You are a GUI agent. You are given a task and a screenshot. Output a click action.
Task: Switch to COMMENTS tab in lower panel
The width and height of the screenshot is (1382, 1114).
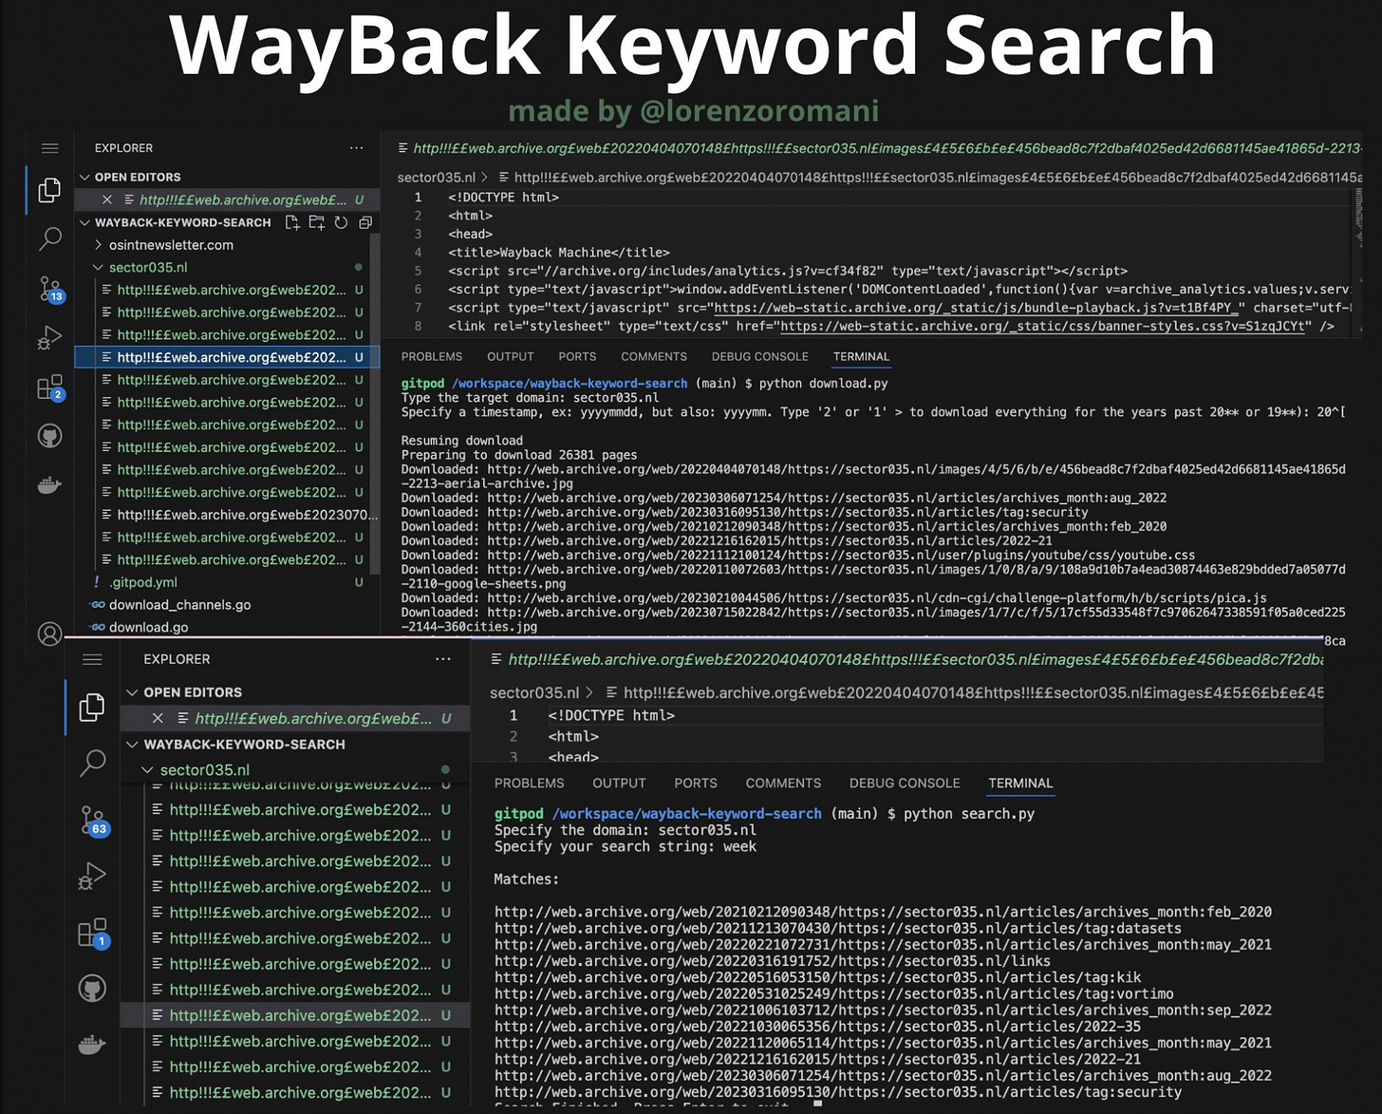[x=783, y=784]
